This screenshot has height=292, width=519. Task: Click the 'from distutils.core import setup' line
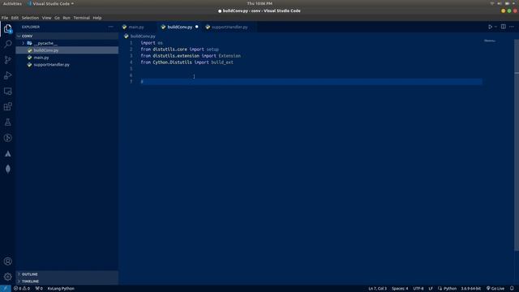pos(180,49)
